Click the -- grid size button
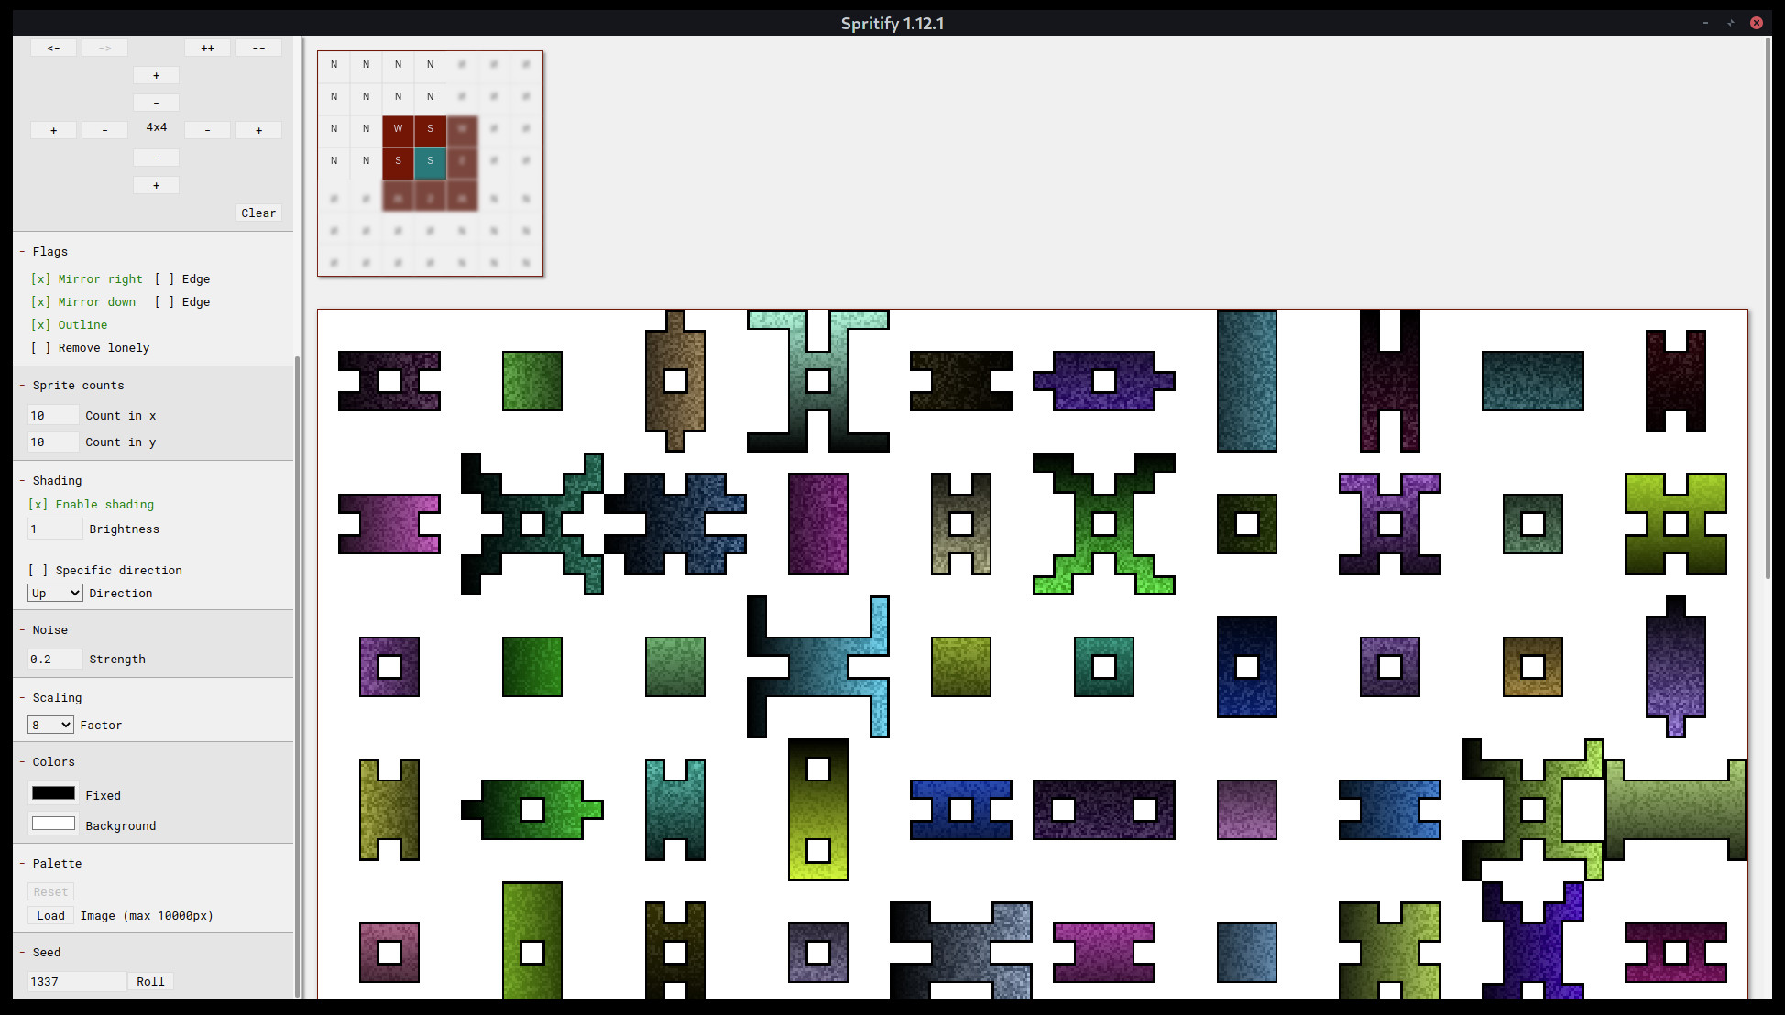 pos(258,47)
